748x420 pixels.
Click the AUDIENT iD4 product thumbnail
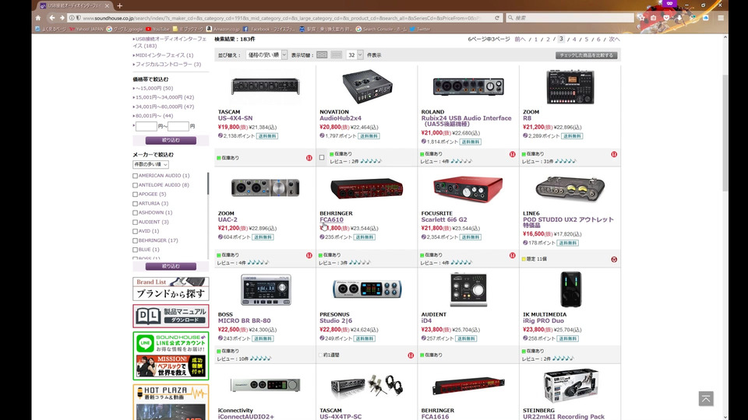pyautogui.click(x=468, y=289)
